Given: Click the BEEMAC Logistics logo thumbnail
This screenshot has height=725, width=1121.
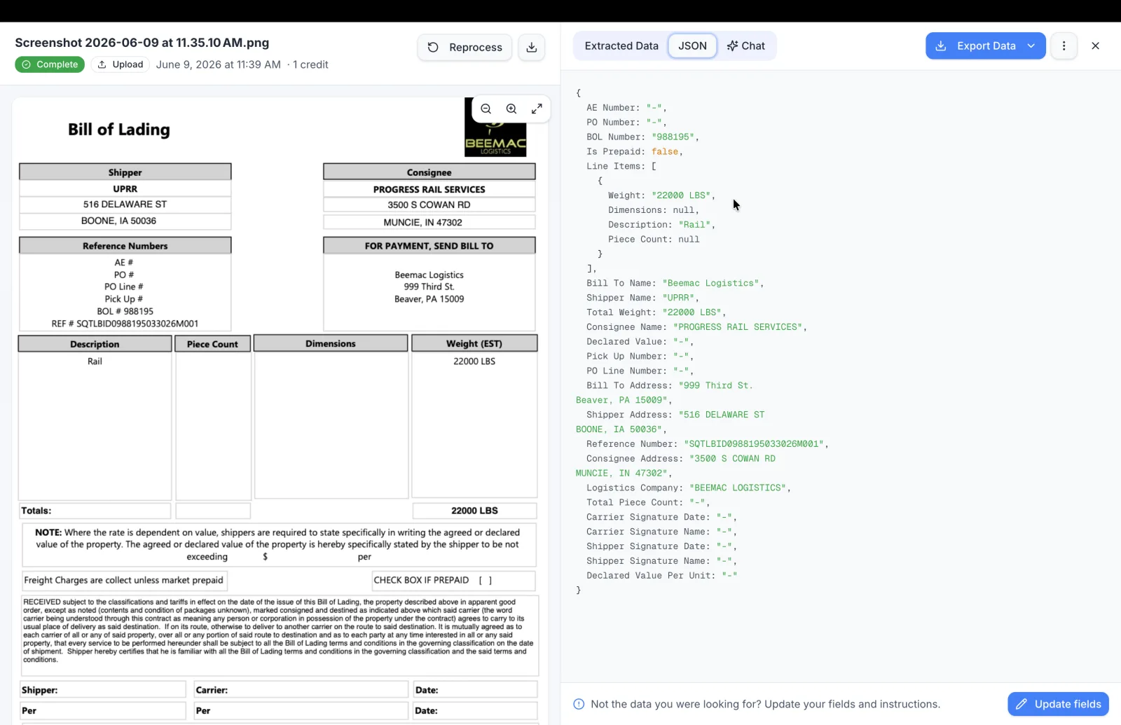Looking at the screenshot, I should coord(495,139).
